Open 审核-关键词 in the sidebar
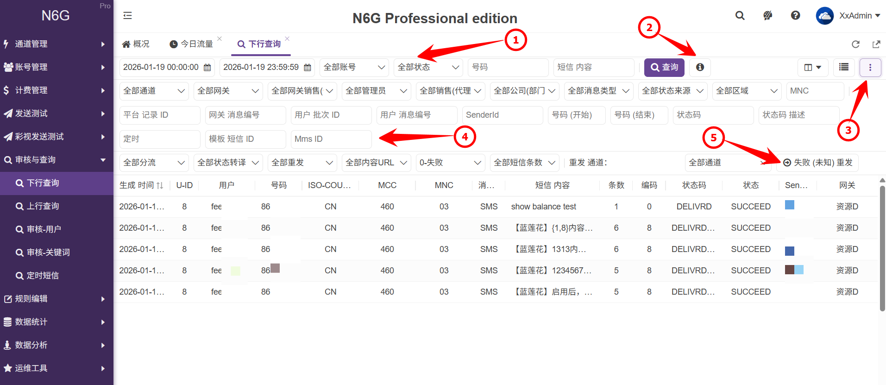Image resolution: width=886 pixels, height=385 pixels. point(57,252)
